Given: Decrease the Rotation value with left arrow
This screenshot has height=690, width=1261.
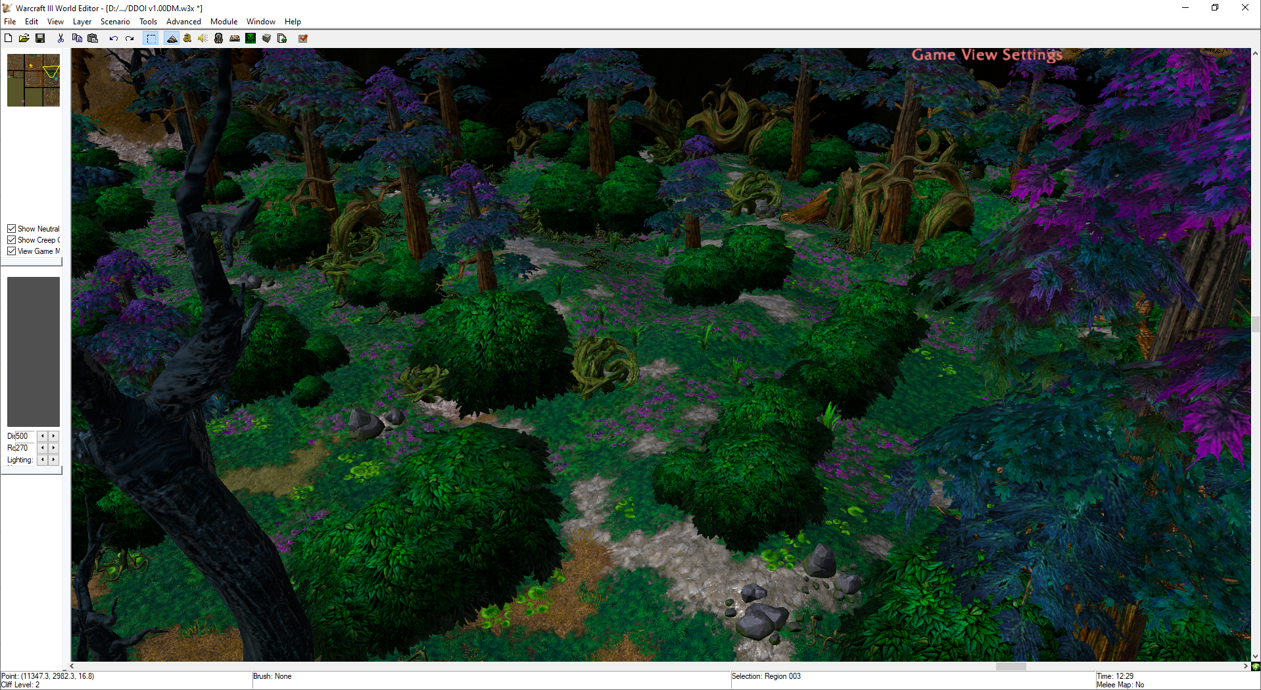Looking at the screenshot, I should (43, 448).
